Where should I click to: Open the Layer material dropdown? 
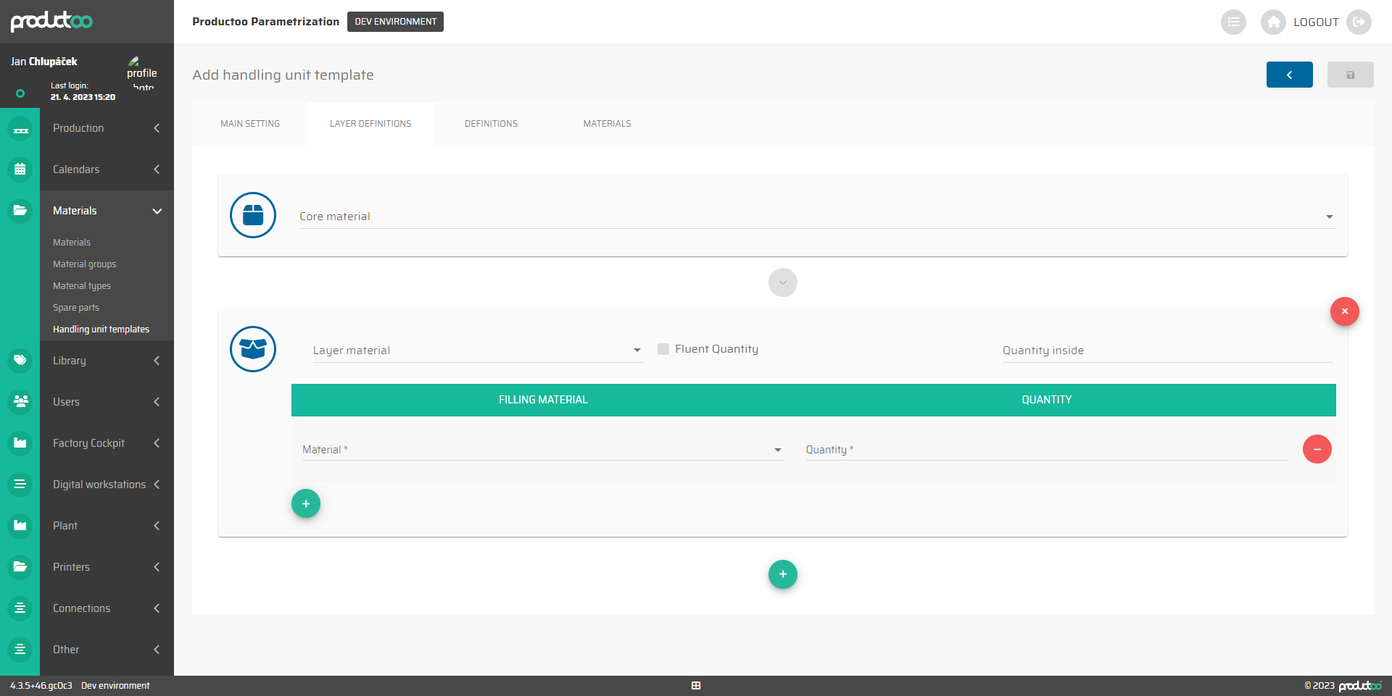point(477,351)
